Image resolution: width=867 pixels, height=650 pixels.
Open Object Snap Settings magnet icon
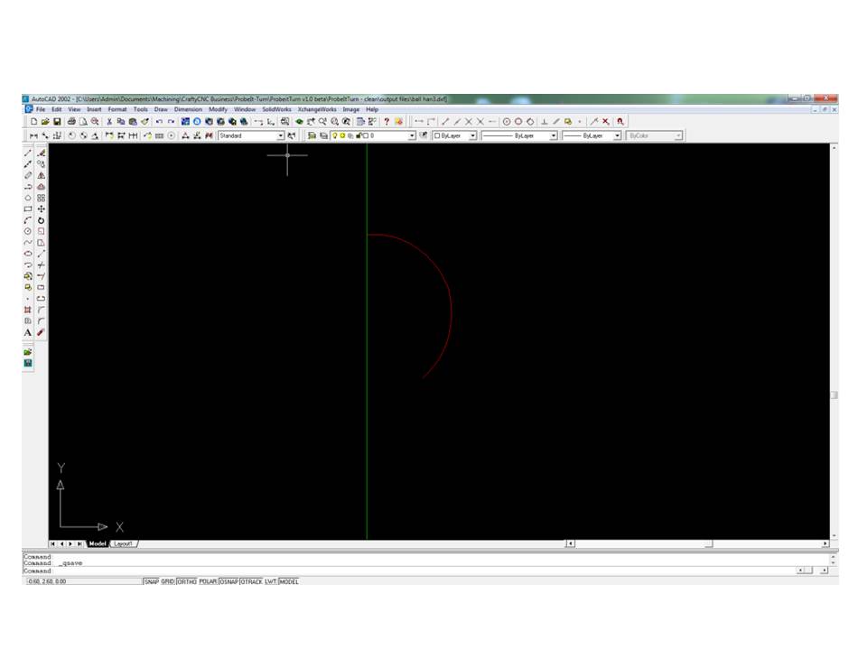[x=620, y=122]
